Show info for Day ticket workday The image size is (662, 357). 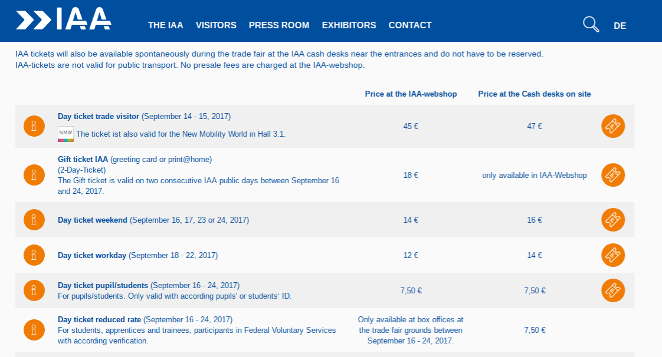[x=34, y=255]
